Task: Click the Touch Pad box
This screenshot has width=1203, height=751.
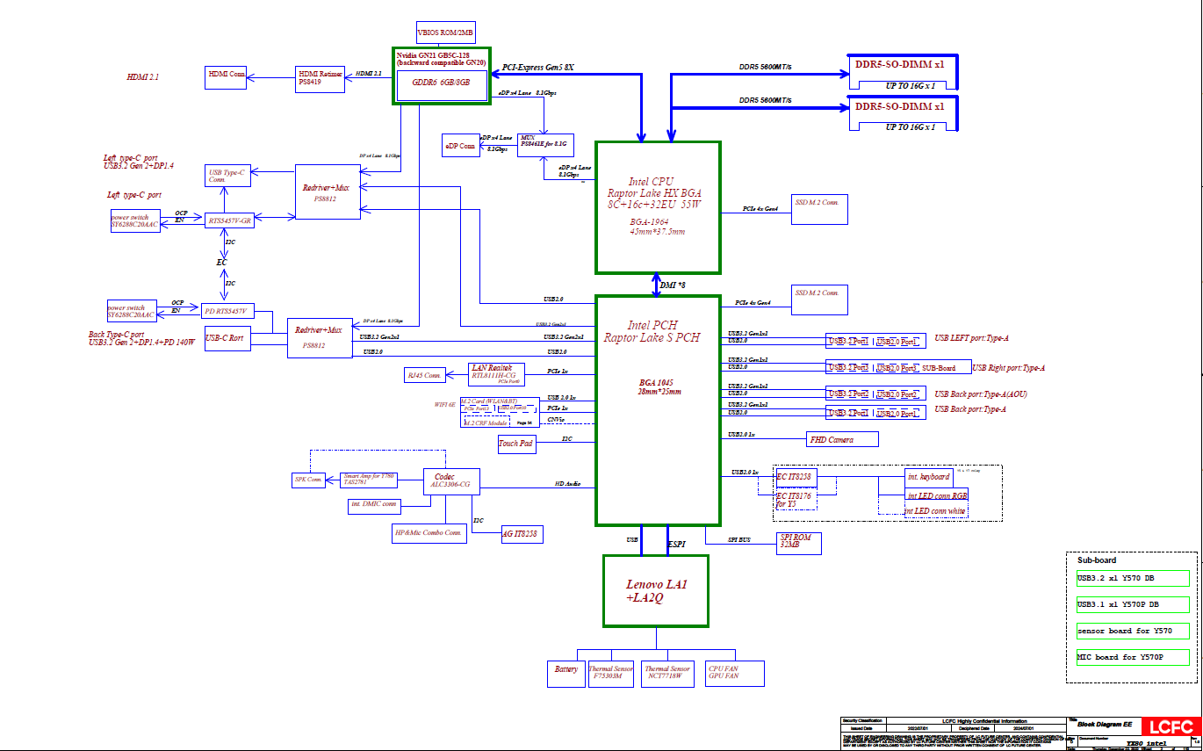Action: pyautogui.click(x=515, y=444)
